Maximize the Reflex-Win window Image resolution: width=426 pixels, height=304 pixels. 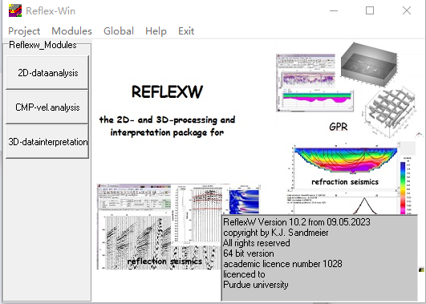coord(370,10)
